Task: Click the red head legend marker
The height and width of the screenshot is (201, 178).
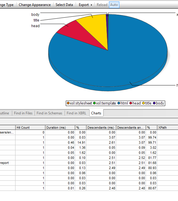Action: tap(131, 103)
